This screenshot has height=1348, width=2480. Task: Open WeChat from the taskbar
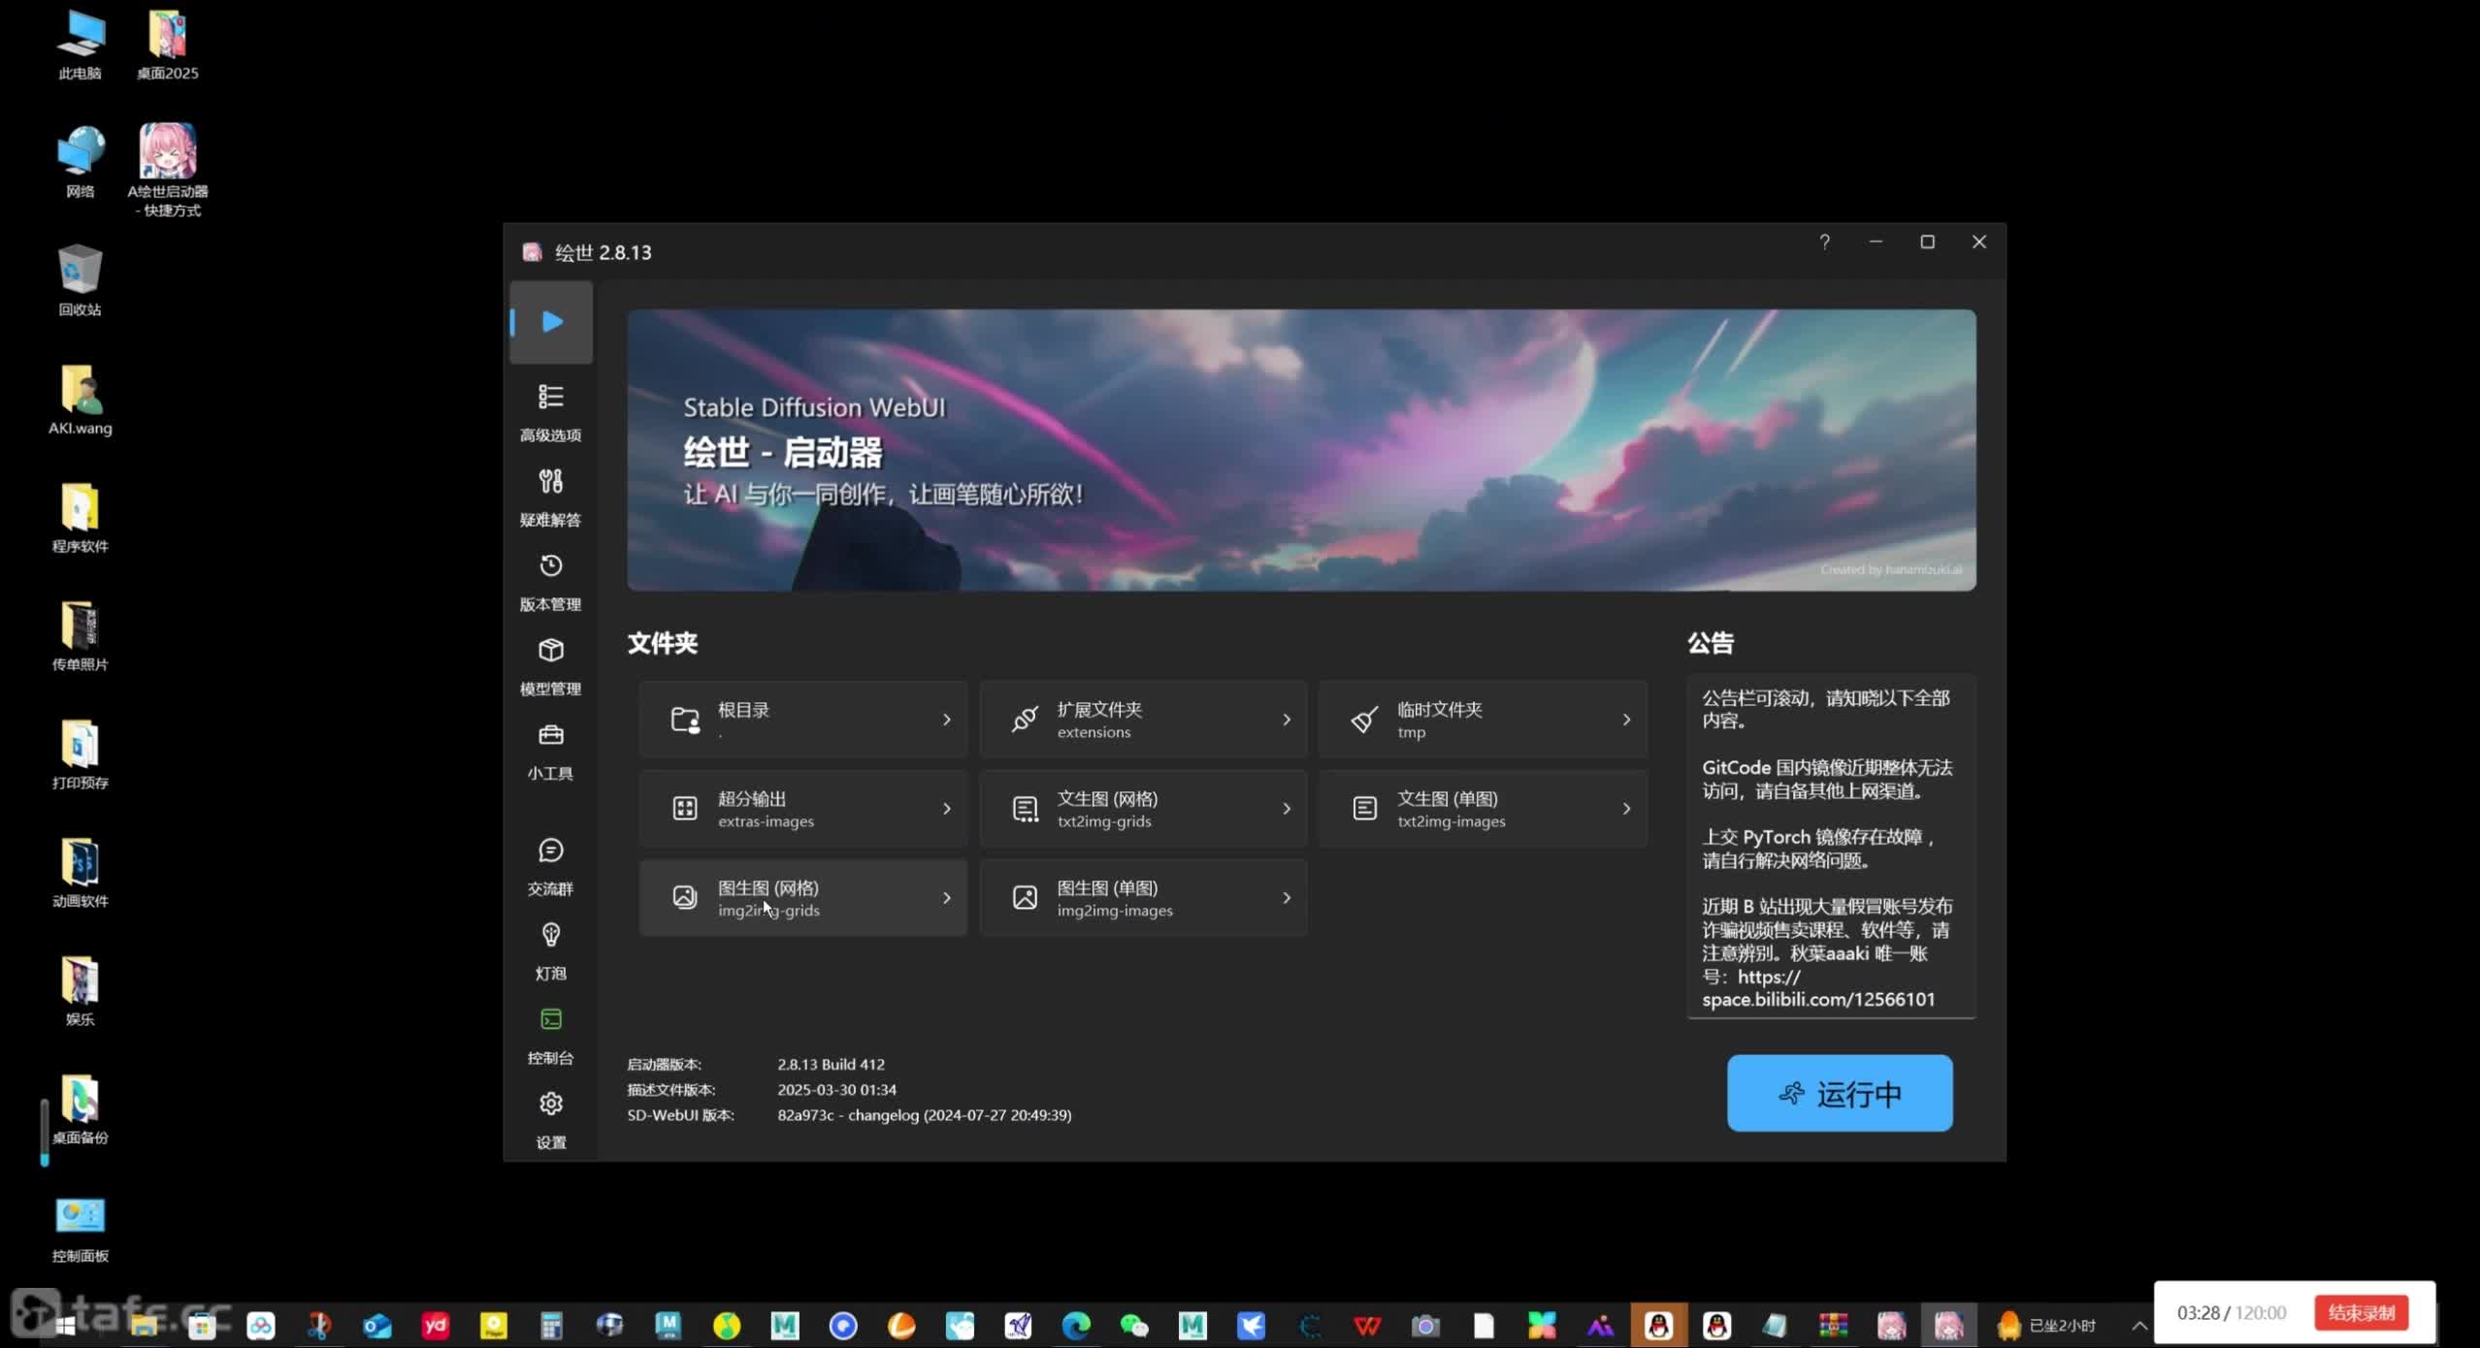click(1134, 1325)
